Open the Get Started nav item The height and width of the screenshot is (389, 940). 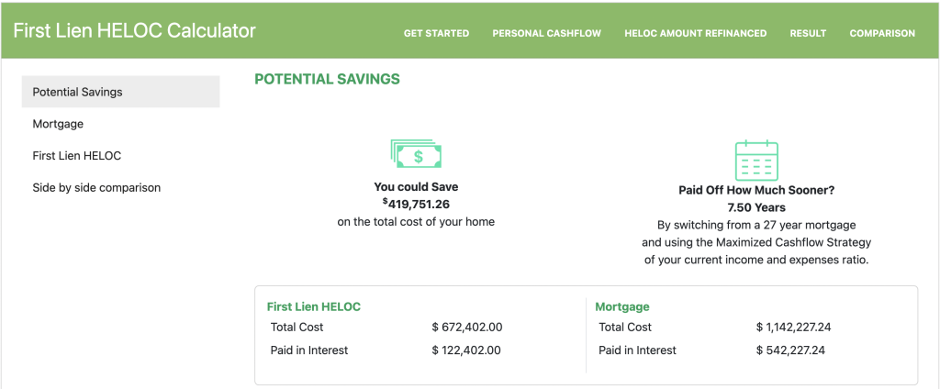tap(436, 33)
